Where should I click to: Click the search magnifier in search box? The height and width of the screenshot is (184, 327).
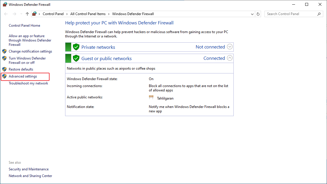pos(319,14)
